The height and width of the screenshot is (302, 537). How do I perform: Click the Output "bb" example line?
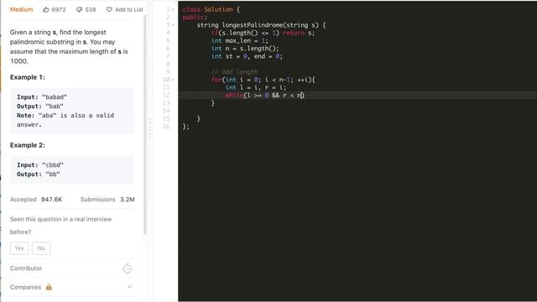click(39, 174)
